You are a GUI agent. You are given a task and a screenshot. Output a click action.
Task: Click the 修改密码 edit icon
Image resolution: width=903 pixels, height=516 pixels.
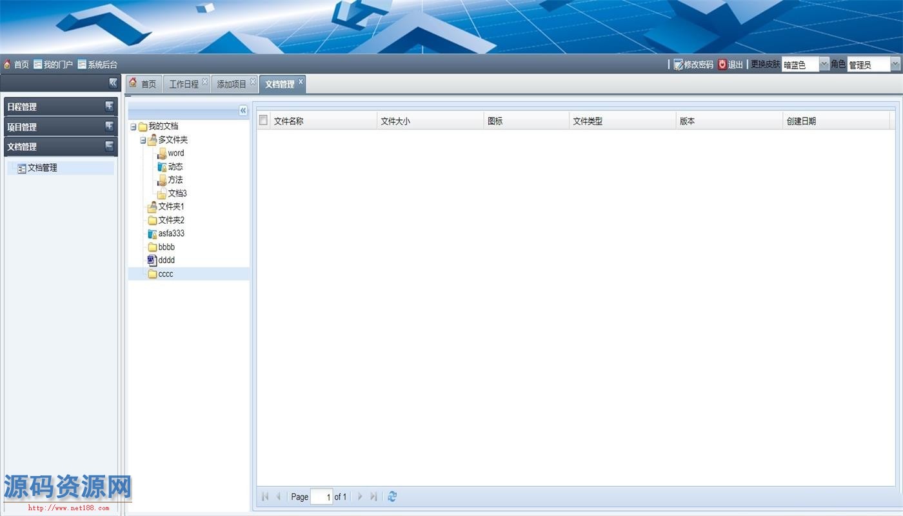[678, 64]
